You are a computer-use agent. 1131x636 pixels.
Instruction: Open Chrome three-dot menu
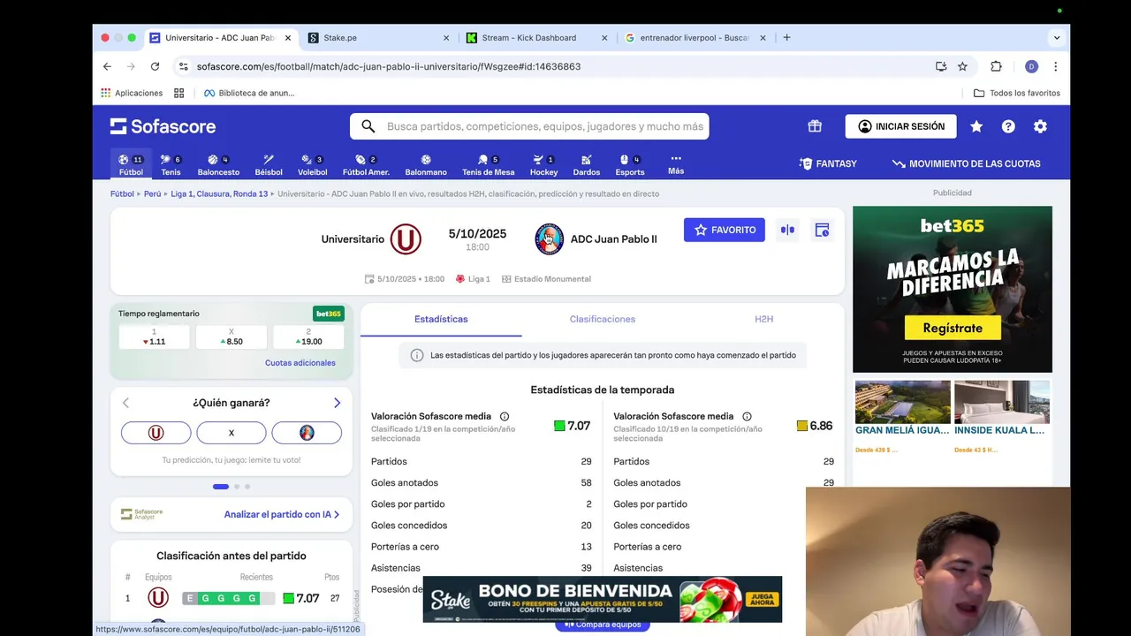1055,66
